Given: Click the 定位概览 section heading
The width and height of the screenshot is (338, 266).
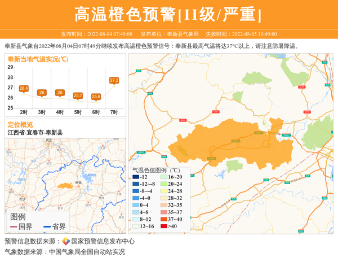Looking at the screenshot, I should (20, 124).
